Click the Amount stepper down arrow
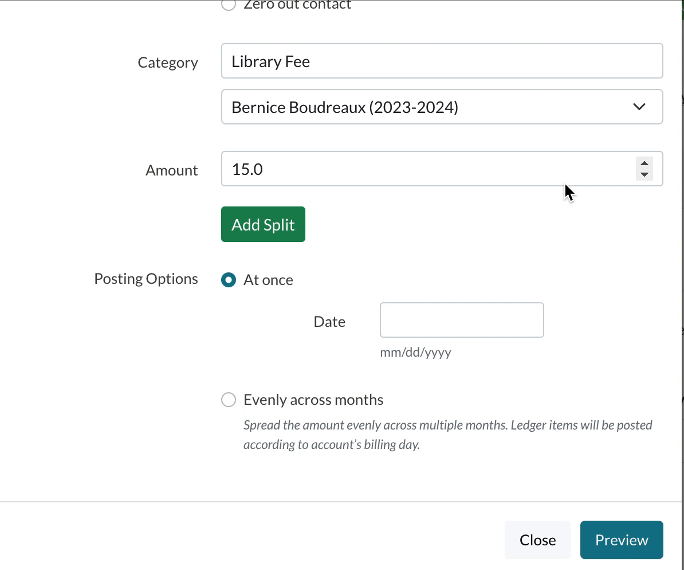The height and width of the screenshot is (570, 684). coord(644,173)
